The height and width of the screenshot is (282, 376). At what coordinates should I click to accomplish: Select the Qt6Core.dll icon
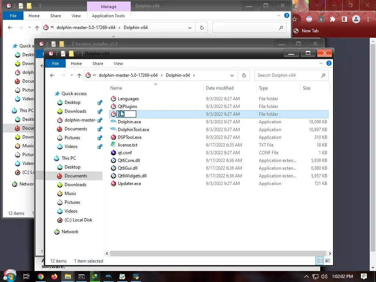pyautogui.click(x=113, y=160)
